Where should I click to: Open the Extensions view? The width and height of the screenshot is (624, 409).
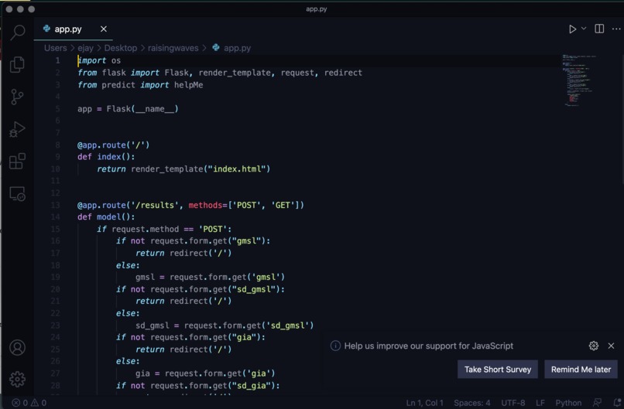click(x=17, y=161)
